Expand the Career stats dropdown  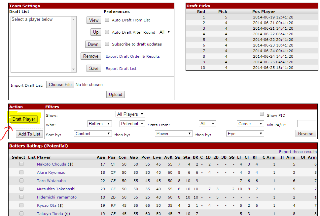[250, 124]
